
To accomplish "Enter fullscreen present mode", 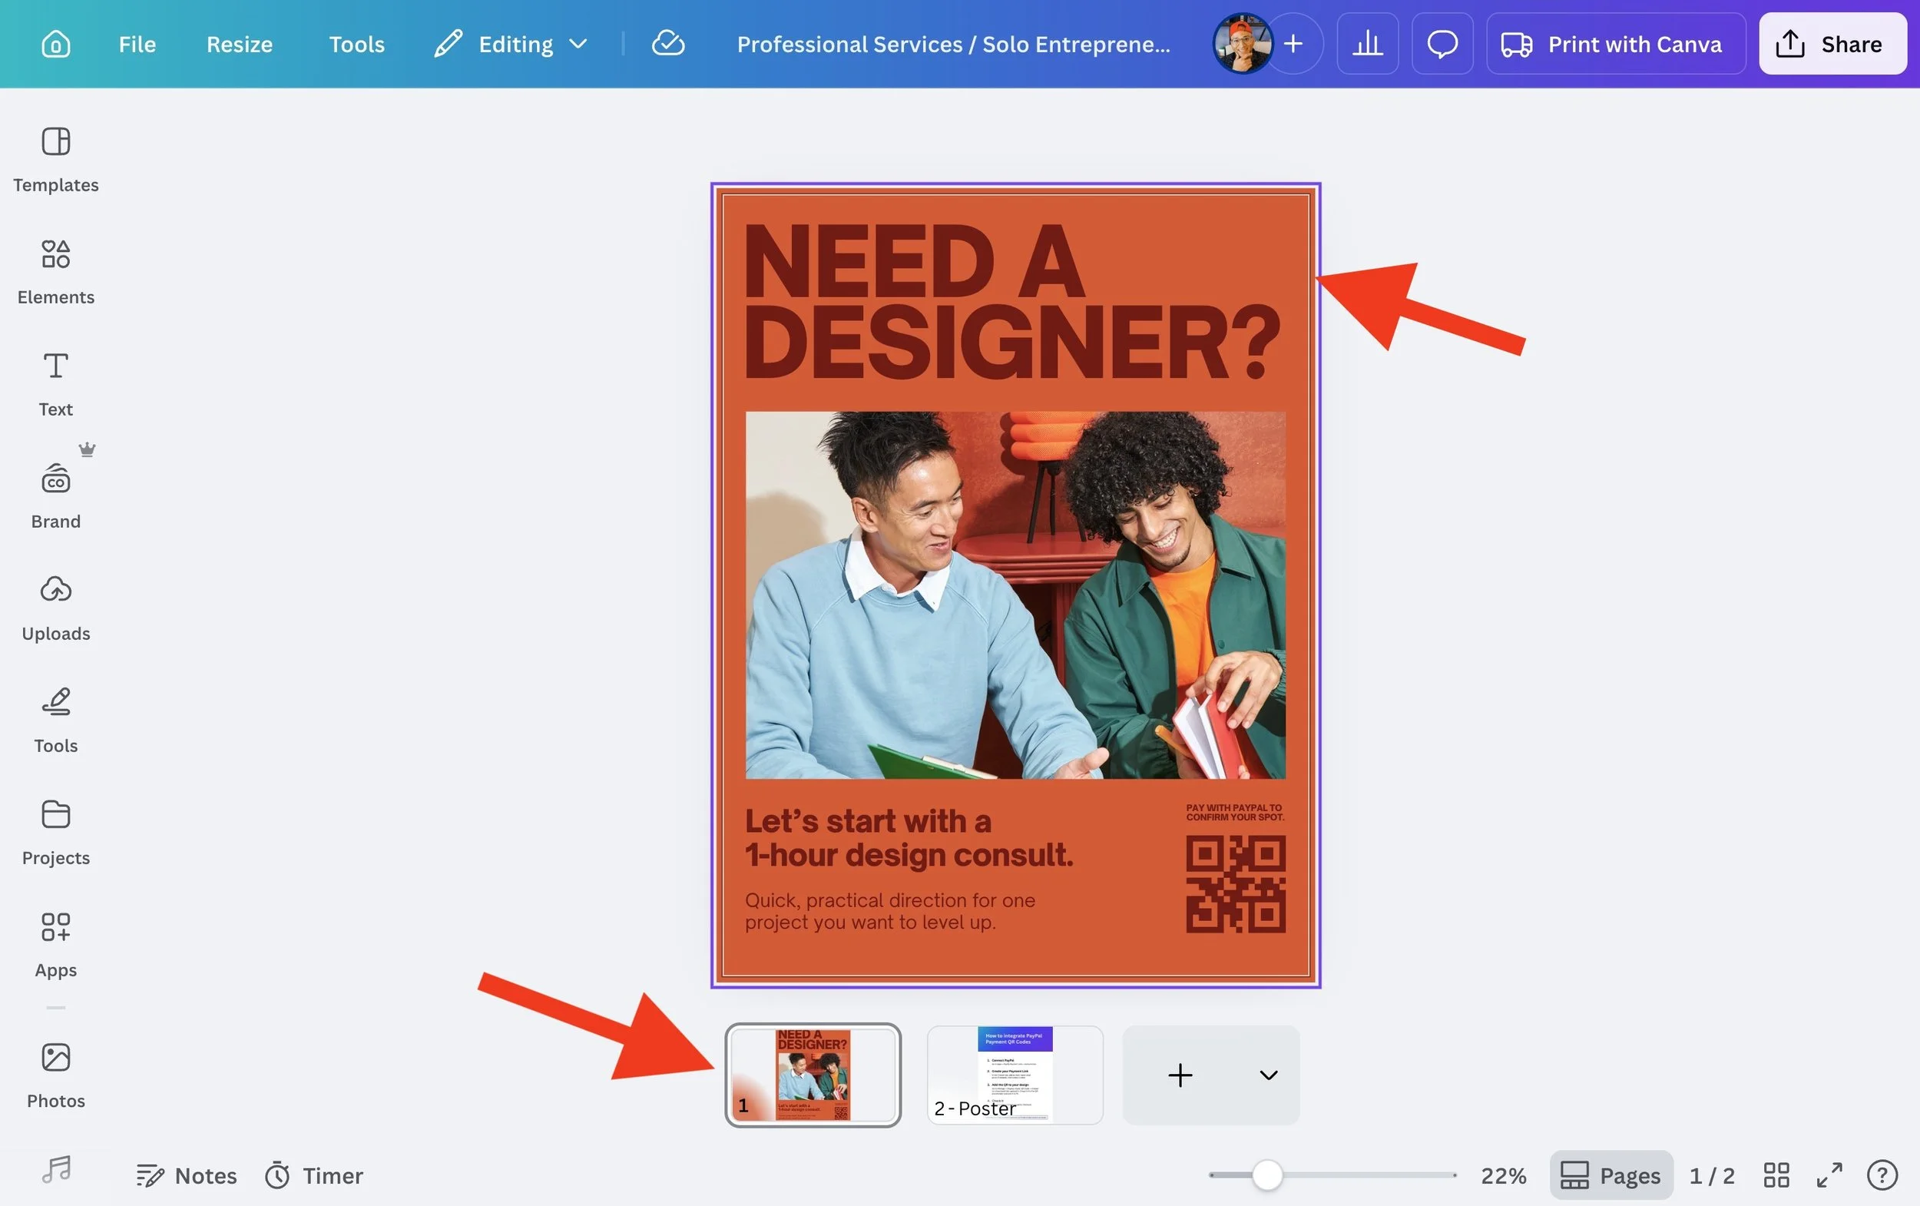I will point(1829,1175).
